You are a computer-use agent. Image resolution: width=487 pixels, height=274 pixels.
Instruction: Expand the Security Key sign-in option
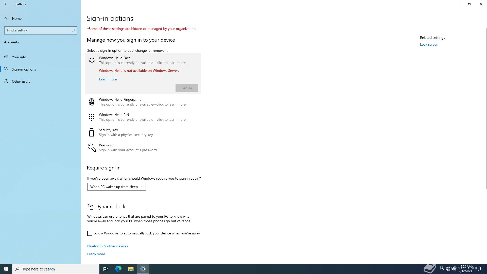[143, 132]
